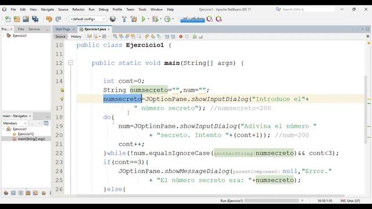Build project with the hammer icon
This screenshot has width=372, height=209.
coord(124,19)
